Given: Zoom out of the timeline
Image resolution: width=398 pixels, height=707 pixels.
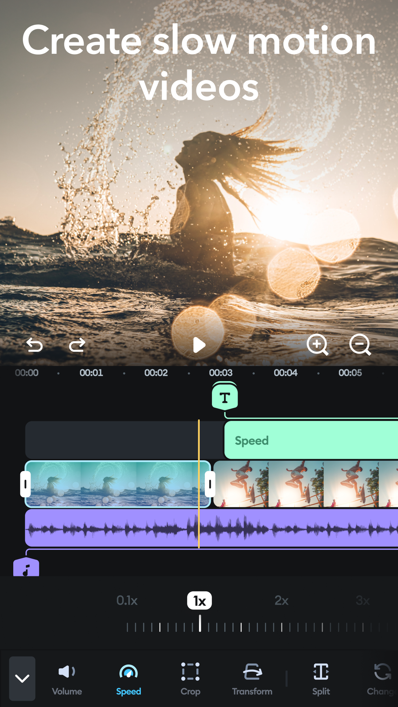Looking at the screenshot, I should (x=360, y=345).
